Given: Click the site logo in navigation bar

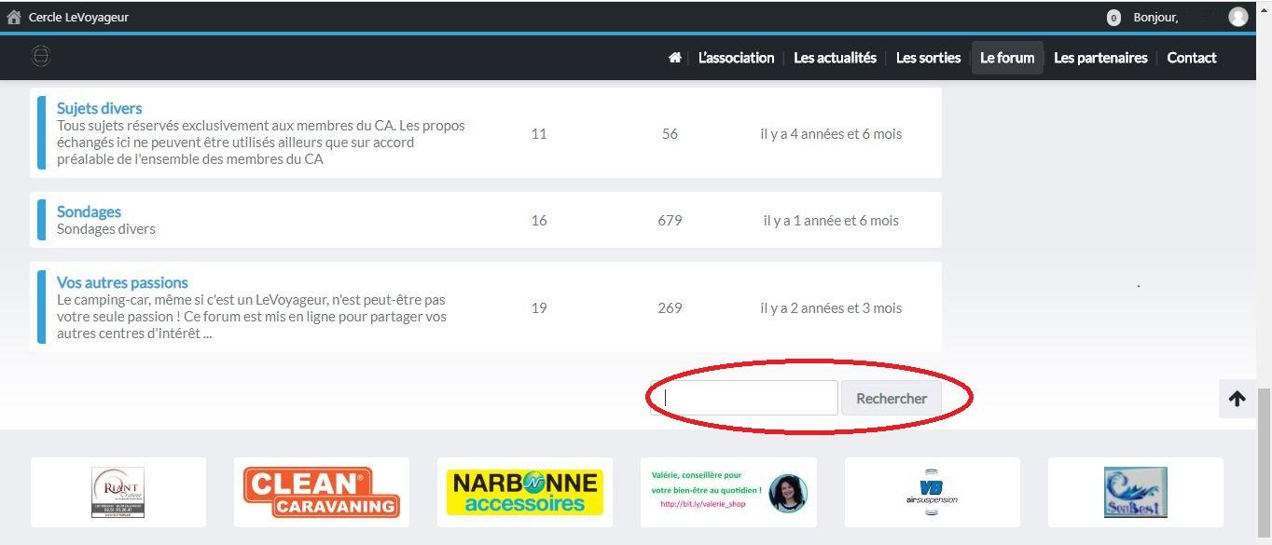Looking at the screenshot, I should click(40, 57).
